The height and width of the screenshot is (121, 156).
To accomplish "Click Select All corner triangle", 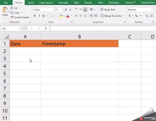I will point(6,37).
